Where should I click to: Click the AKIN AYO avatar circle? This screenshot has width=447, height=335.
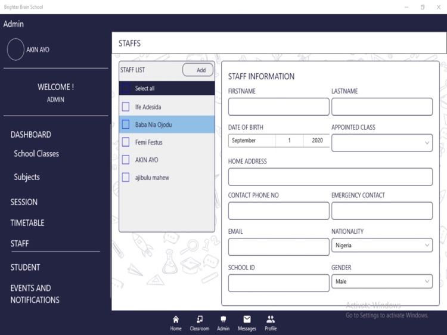pos(15,49)
